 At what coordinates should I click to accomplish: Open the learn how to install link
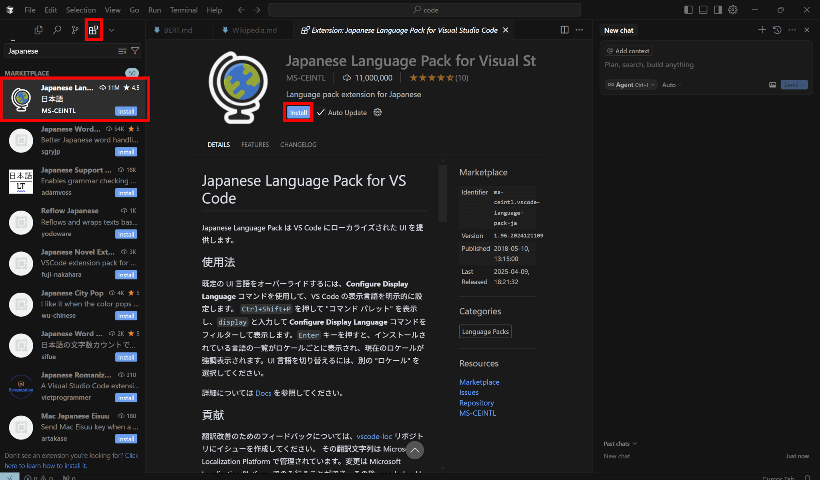[x=71, y=461]
